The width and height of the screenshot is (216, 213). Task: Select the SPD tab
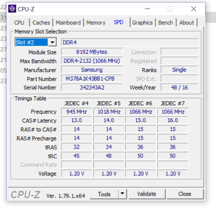[119, 22]
